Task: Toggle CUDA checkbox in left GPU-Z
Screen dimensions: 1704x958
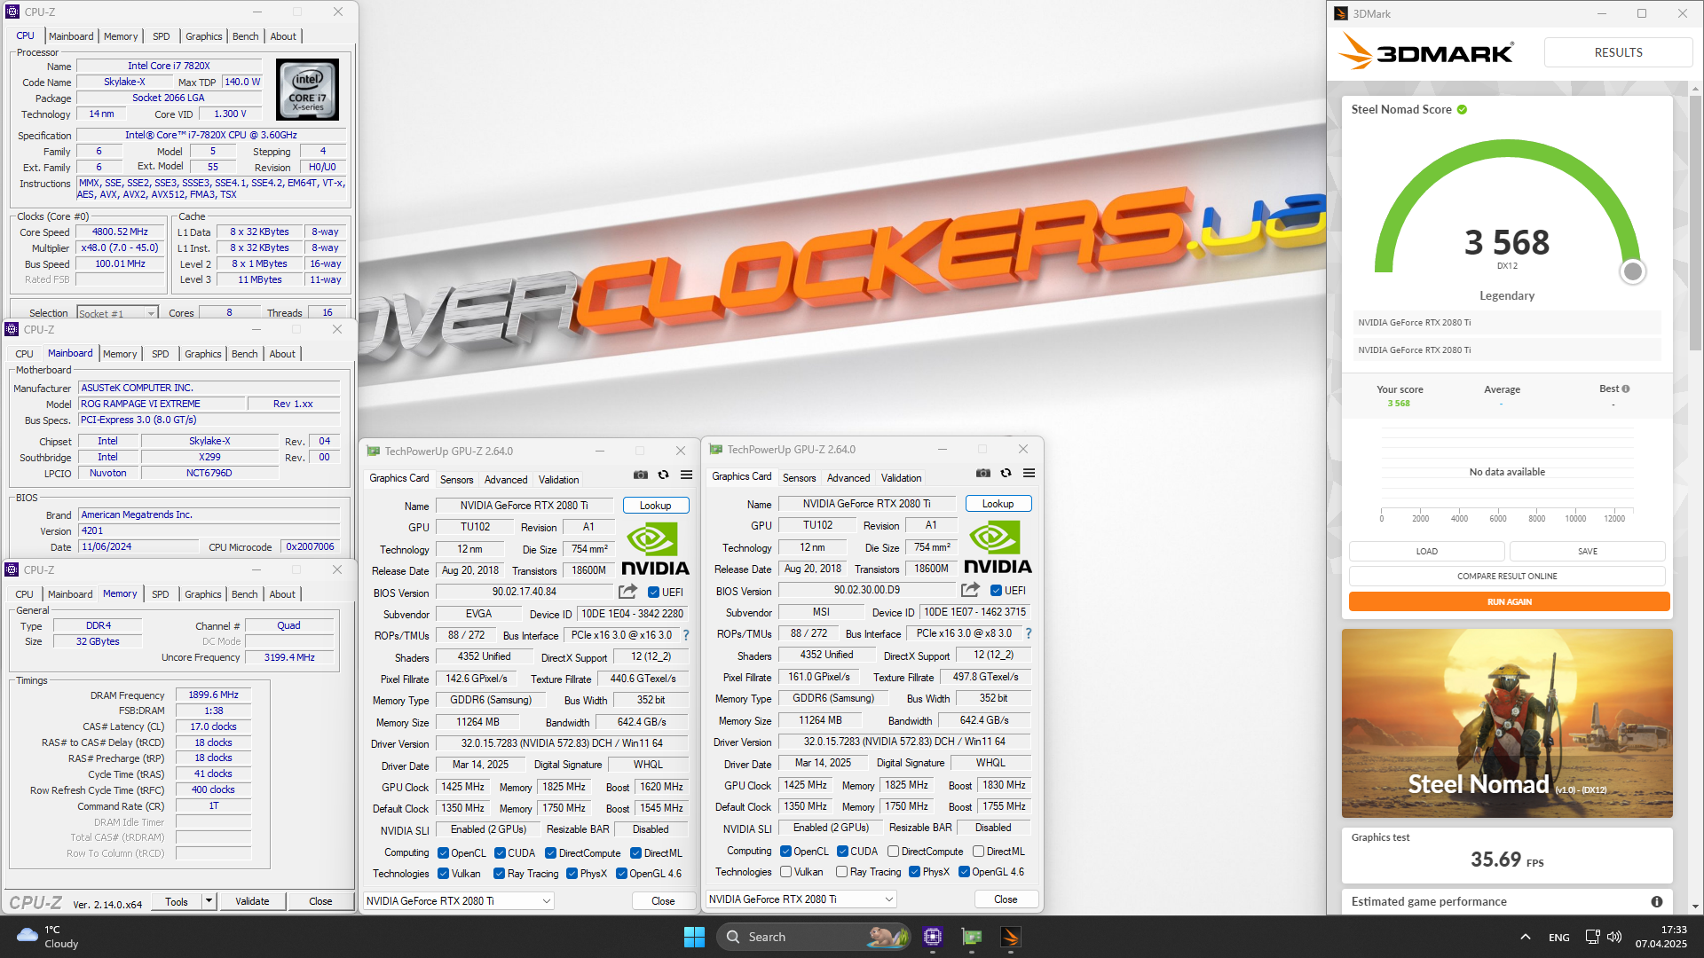Action: pyautogui.click(x=500, y=853)
